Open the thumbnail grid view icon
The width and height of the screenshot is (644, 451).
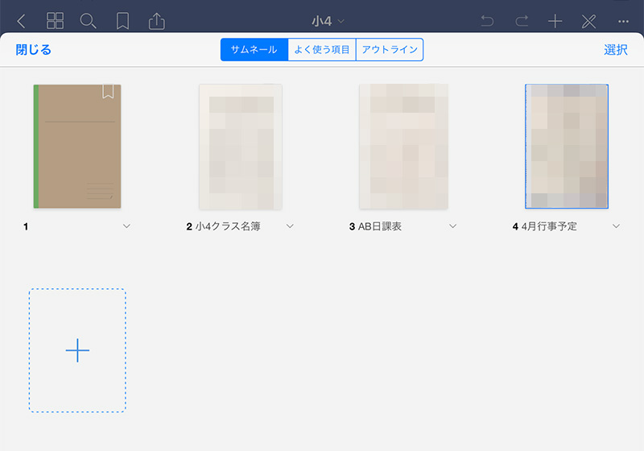(x=55, y=21)
